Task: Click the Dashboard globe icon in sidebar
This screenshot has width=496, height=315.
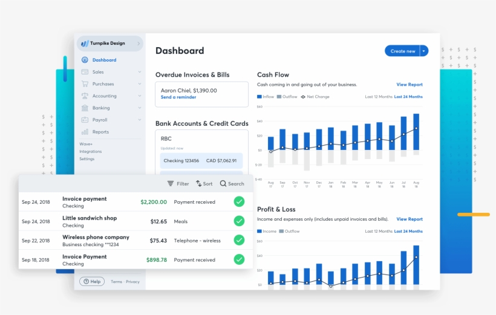Action: (x=85, y=60)
